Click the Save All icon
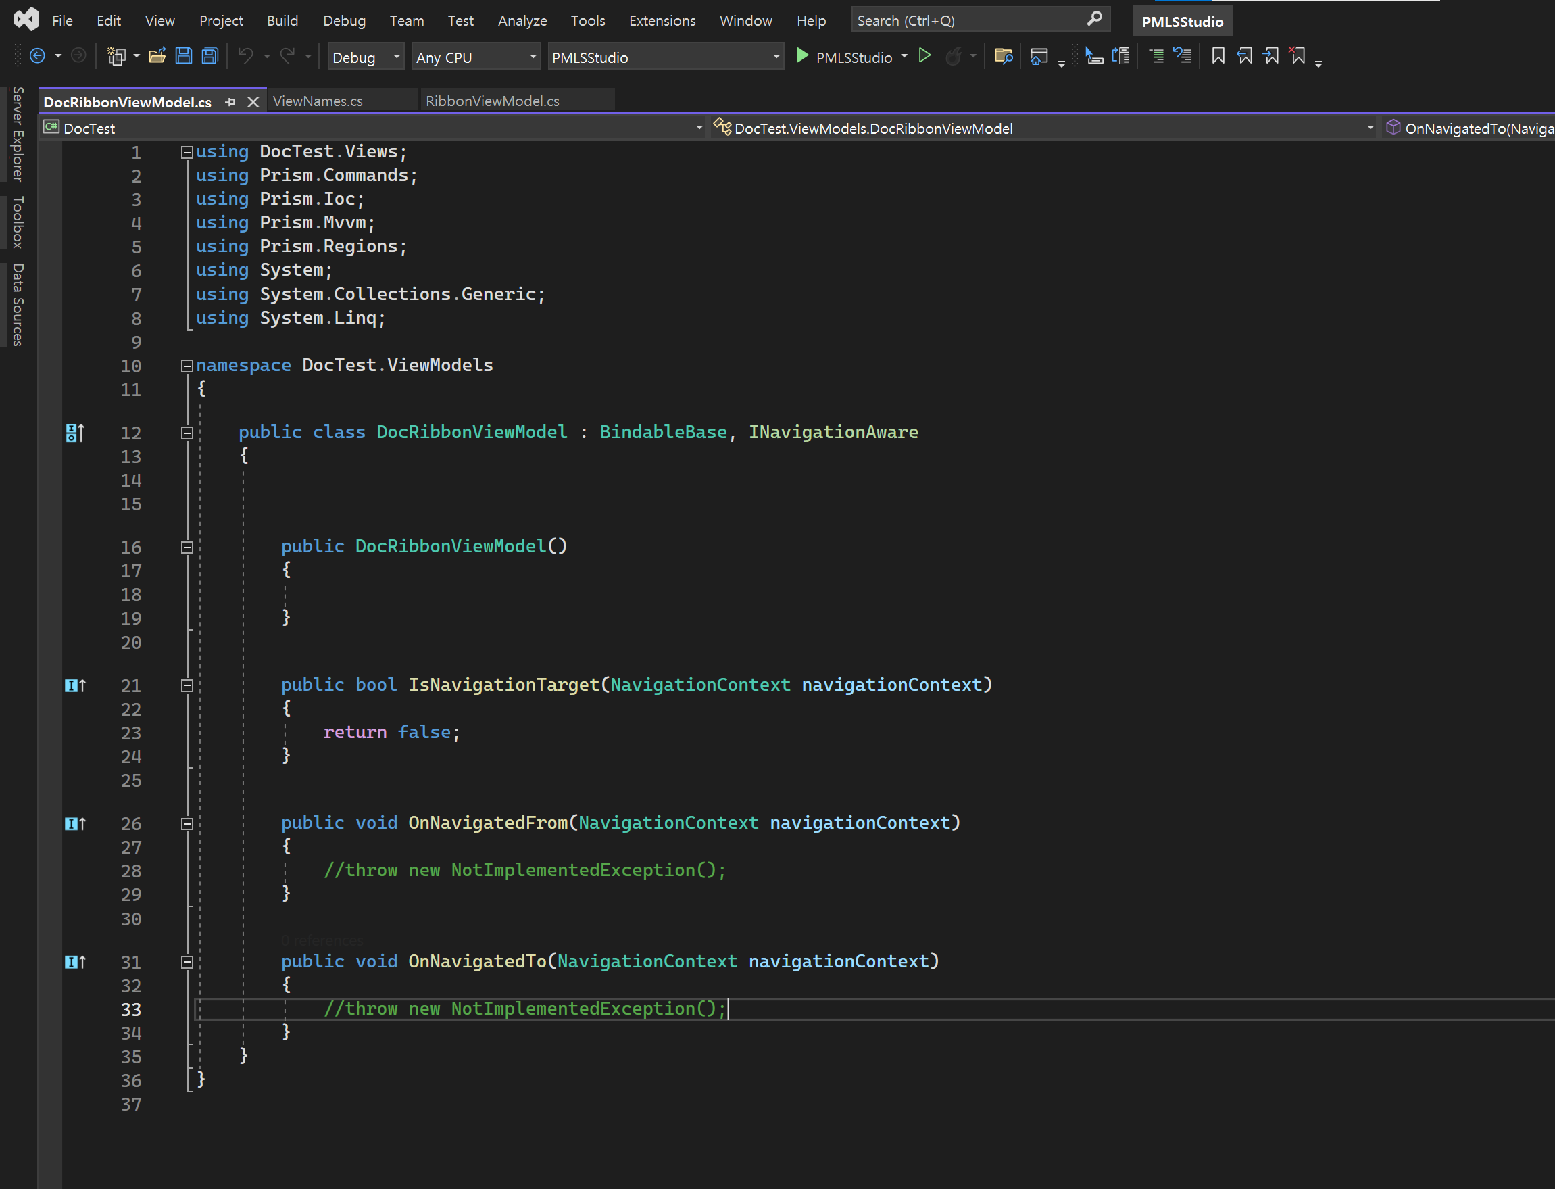 pos(210,56)
